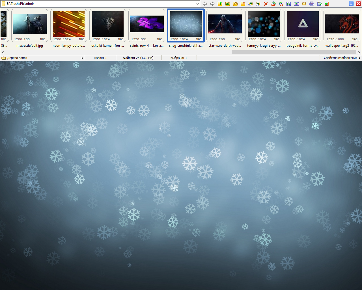The height and width of the screenshot is (290, 362).
Task: Click the large snowflake image preview
Action: coord(181,175)
